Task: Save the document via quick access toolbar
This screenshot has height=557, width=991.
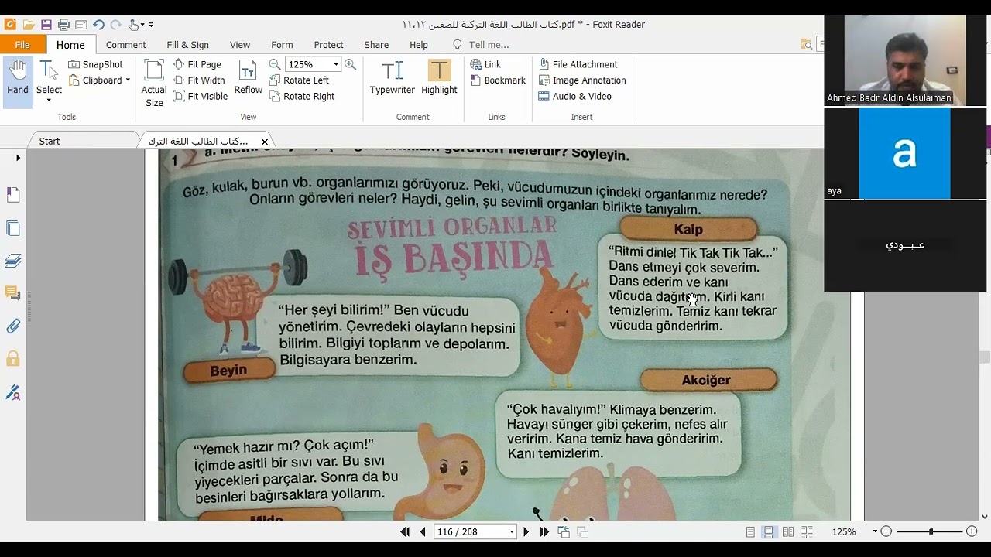Action: (46, 25)
